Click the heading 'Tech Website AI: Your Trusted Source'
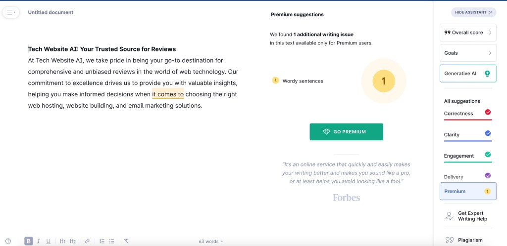 [x=102, y=49]
